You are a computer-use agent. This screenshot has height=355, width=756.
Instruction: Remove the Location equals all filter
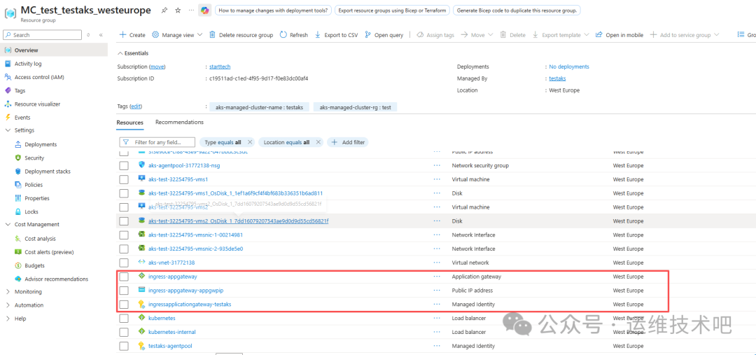[318, 142]
